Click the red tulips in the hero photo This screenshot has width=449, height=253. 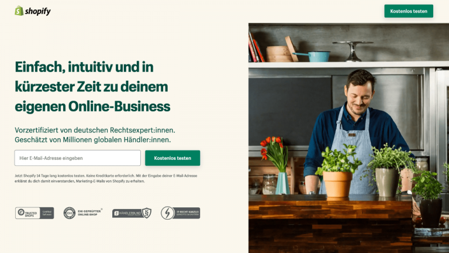click(271, 147)
